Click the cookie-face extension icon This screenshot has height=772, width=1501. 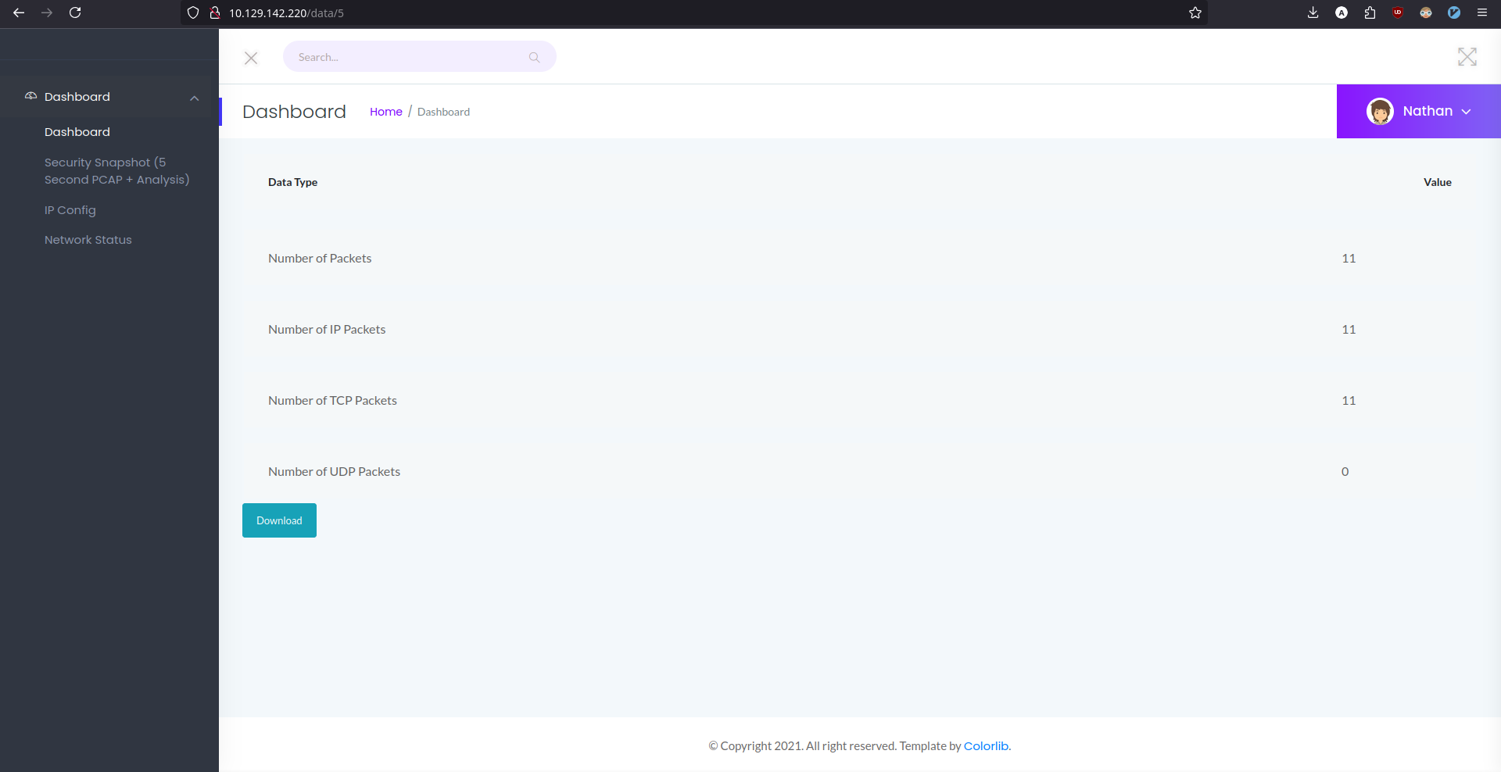coord(1426,13)
